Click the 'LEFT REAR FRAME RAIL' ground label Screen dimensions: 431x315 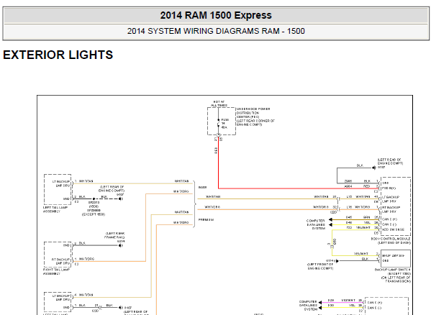tap(114, 235)
